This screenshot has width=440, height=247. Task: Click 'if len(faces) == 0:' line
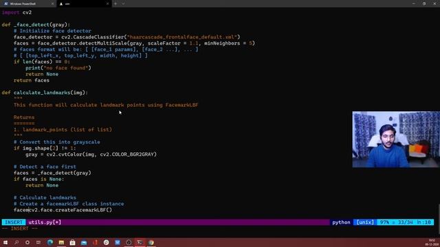[42, 62]
